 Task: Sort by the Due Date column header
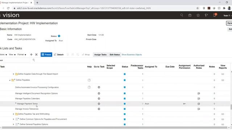[170, 67]
